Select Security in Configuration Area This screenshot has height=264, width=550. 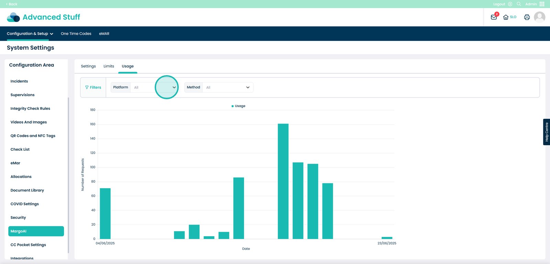[x=18, y=218]
